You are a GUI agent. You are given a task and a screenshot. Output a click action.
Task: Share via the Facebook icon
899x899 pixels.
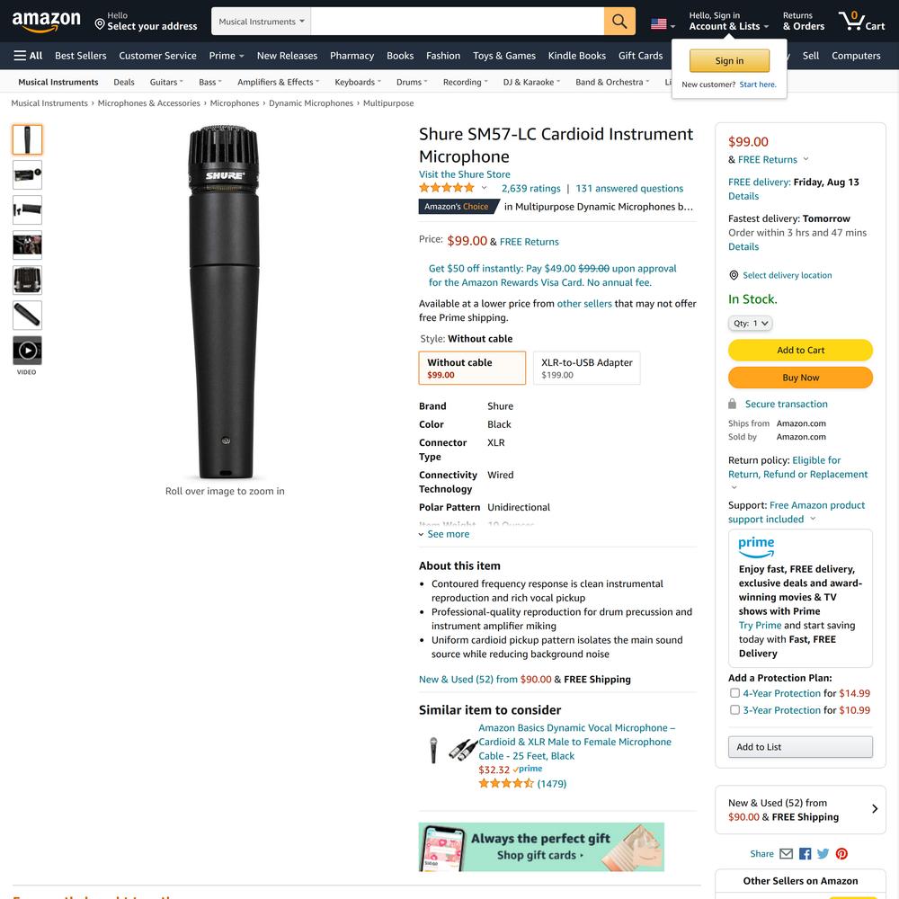(x=805, y=854)
